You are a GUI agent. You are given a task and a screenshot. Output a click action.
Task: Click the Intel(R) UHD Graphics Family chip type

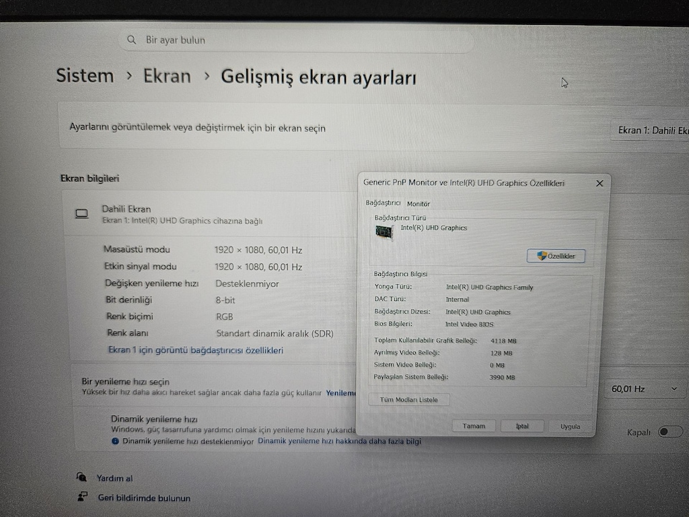(490, 287)
